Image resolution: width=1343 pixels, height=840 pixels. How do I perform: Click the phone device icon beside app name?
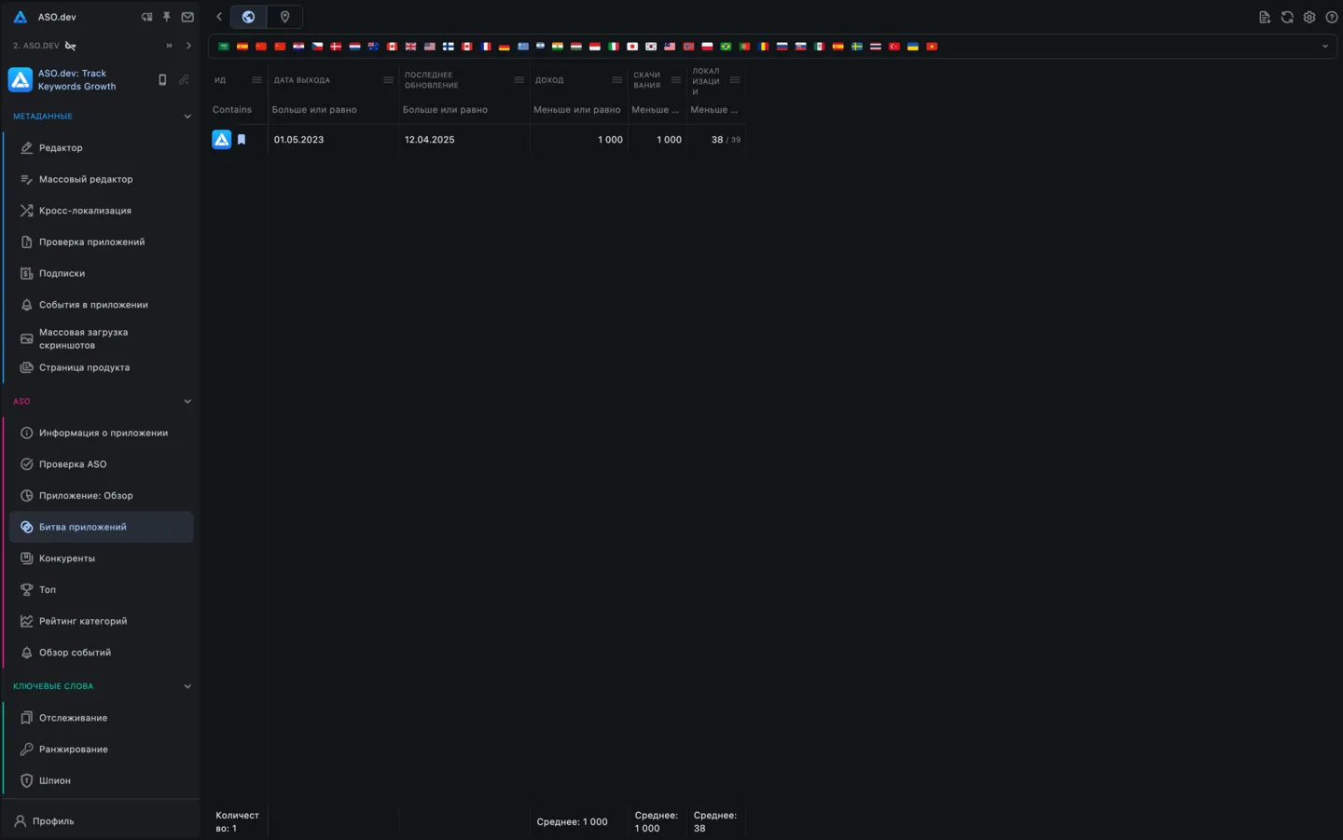162,80
